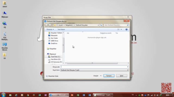Open Word from the taskbar

pyautogui.click(x=90, y=95)
